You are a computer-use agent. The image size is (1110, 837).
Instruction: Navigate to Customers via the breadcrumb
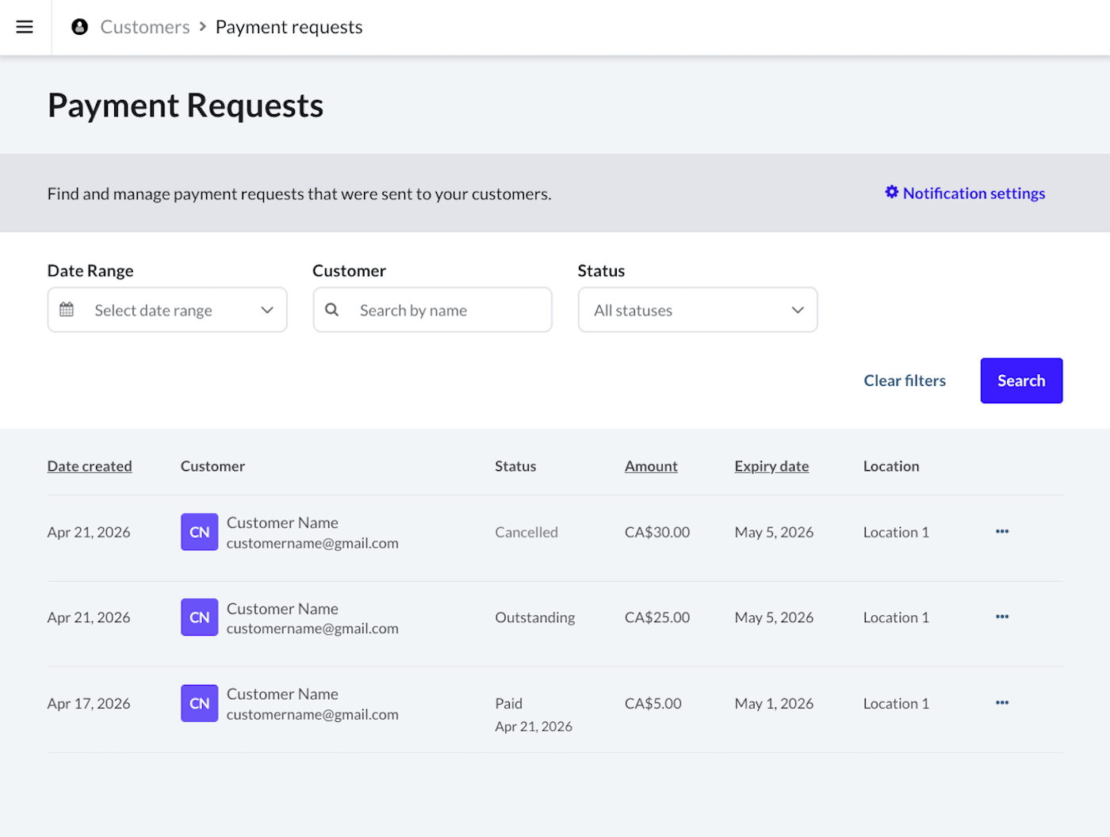click(145, 26)
